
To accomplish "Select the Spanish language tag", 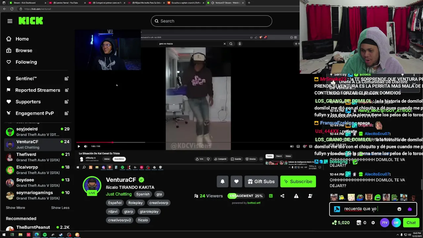I will point(143,194).
